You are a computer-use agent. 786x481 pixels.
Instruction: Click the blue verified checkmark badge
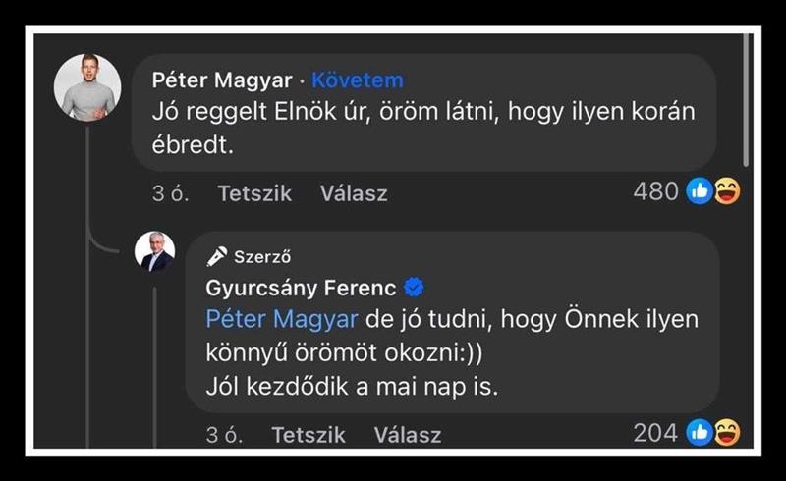pyautogui.click(x=415, y=288)
